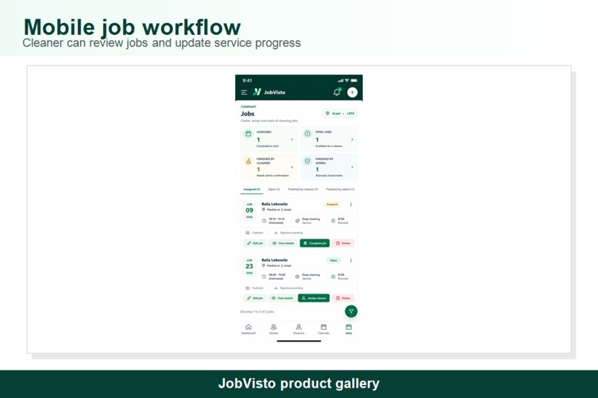
Task: Click the Mobile job workflow slide title
Action: pyautogui.click(x=132, y=27)
